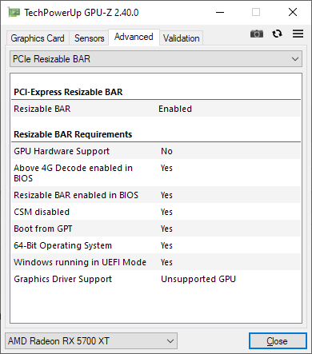Click the GPU-Z app icon in title bar
Screen dimensions: 312x354
[14, 12]
